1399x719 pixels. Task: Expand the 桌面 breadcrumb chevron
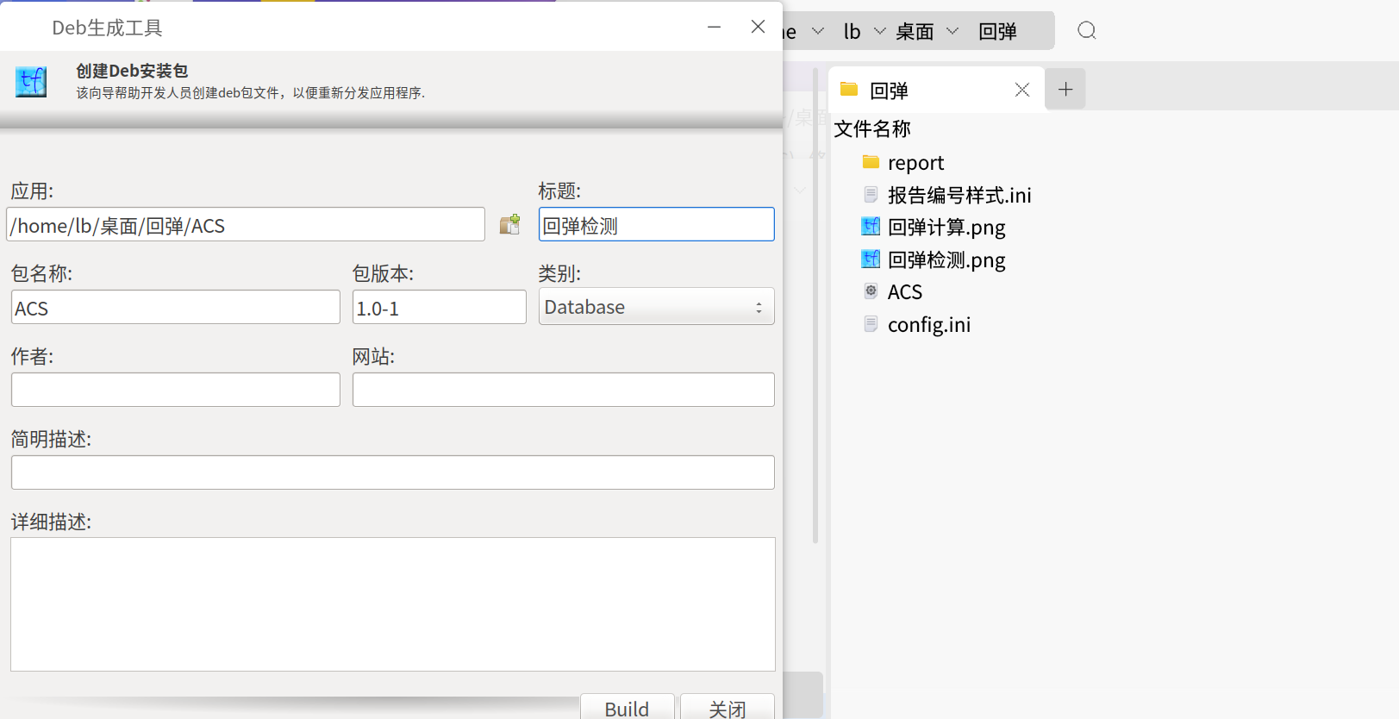point(952,31)
